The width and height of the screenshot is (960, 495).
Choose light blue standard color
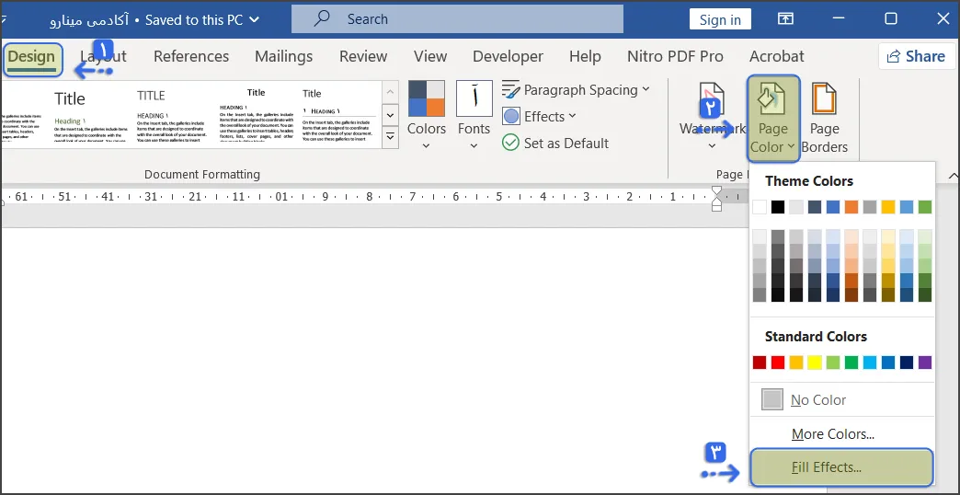pos(869,363)
